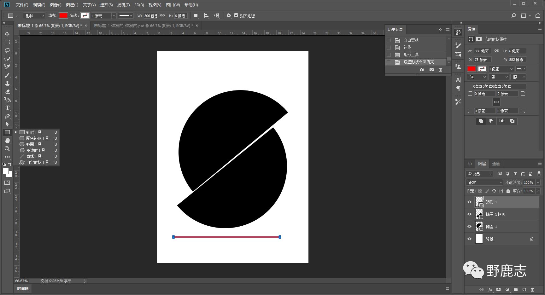Screen dimensions: 545x295
Task: Open the 滤镜 menu
Action: click(123, 5)
